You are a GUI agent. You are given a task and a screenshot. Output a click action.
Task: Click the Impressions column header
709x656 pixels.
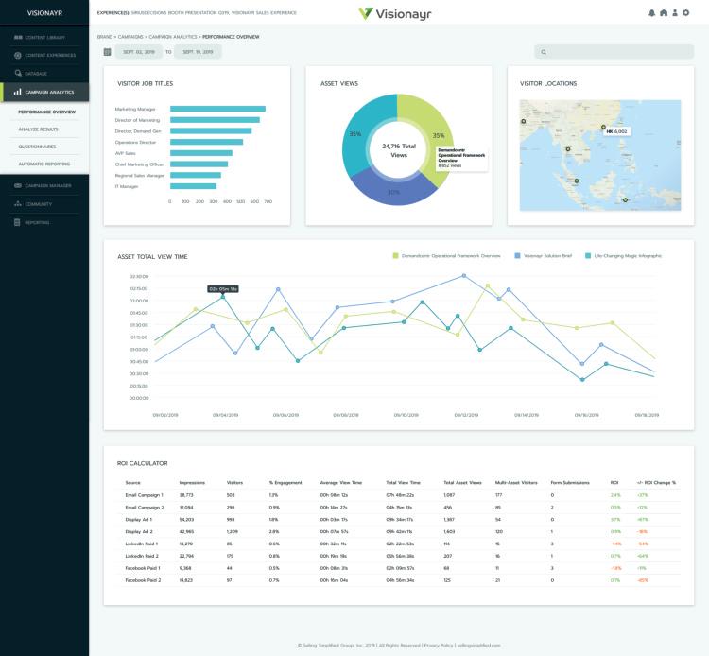click(192, 483)
